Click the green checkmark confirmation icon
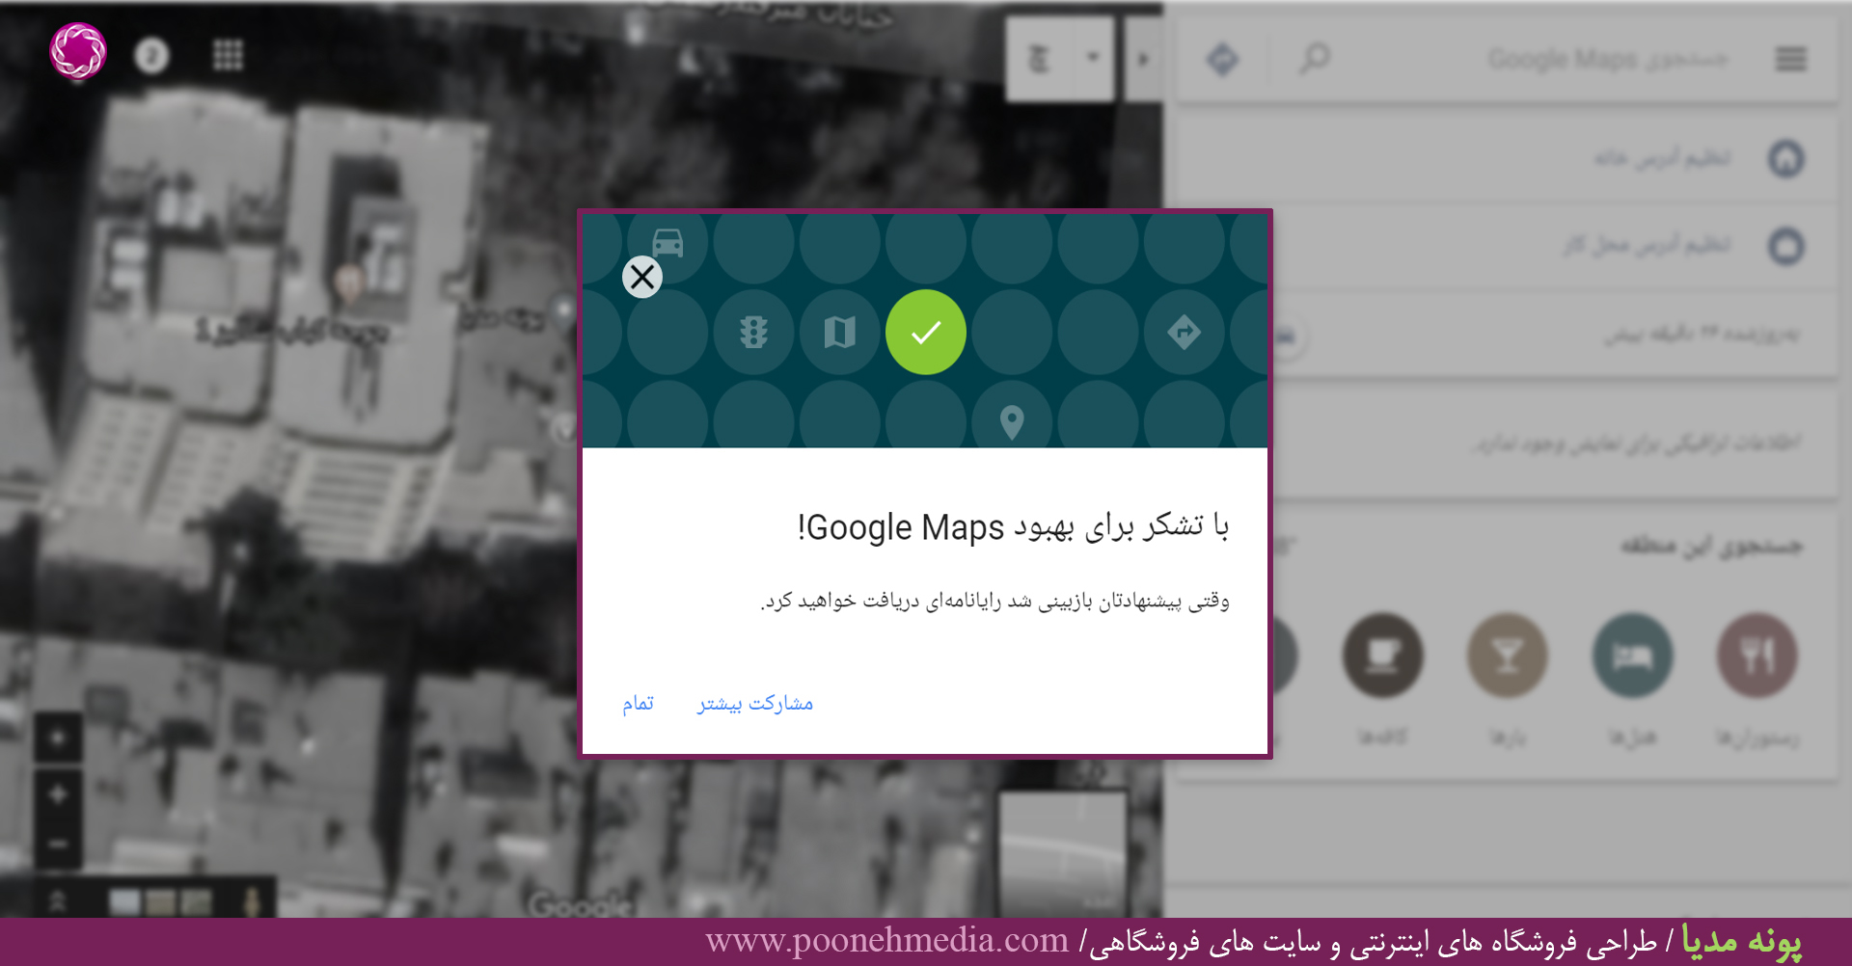This screenshot has height=966, width=1852. [925, 332]
